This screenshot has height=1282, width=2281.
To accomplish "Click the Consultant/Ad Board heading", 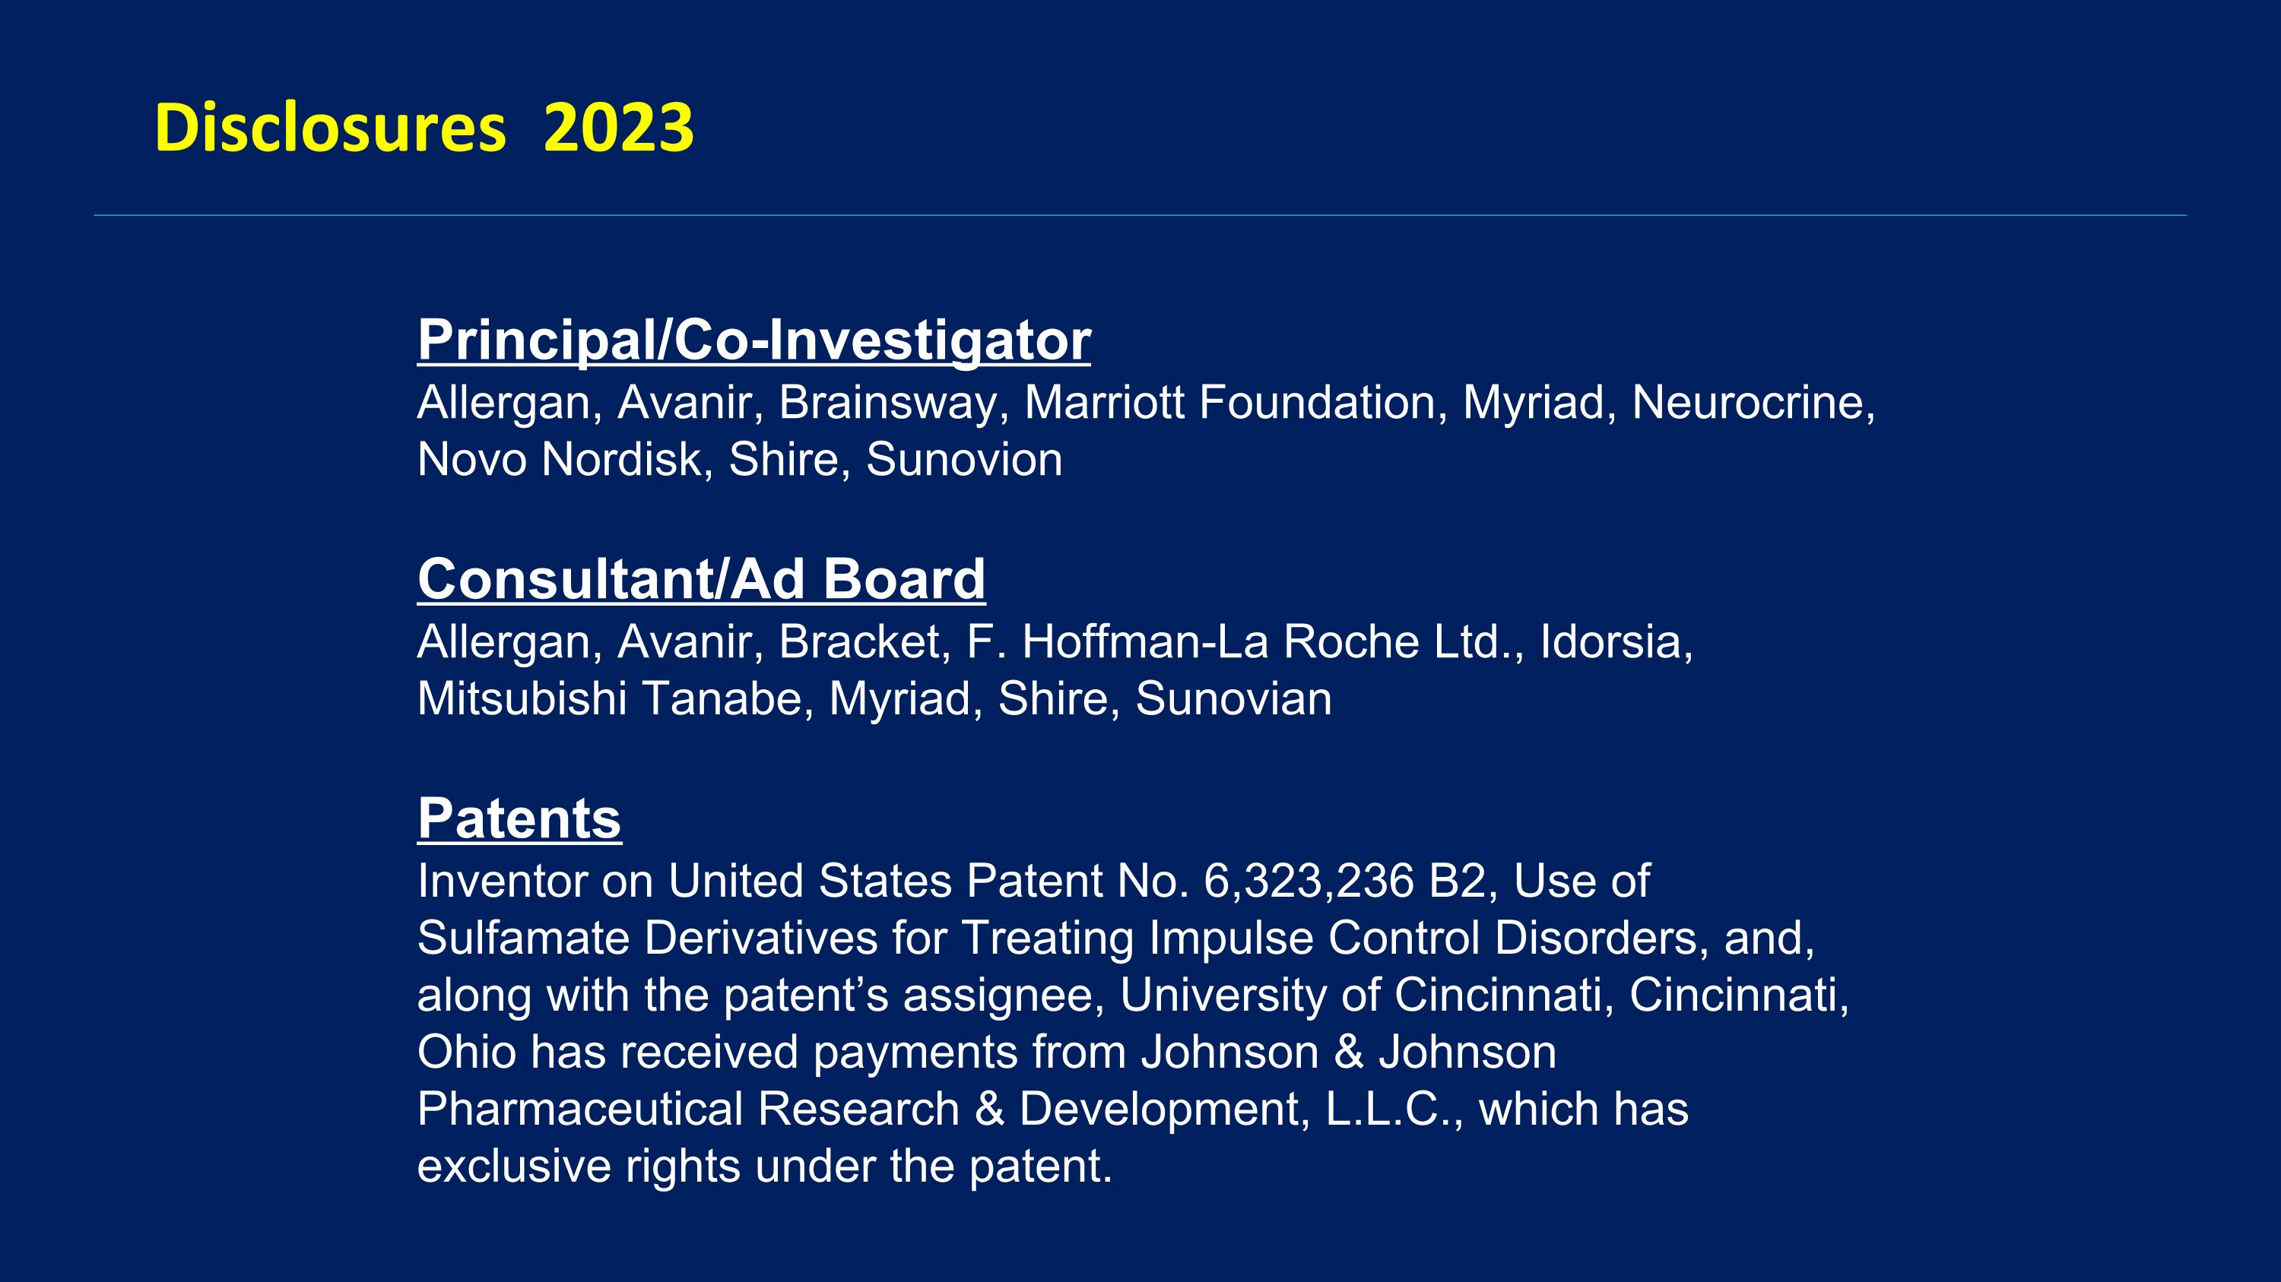I will pos(701,578).
